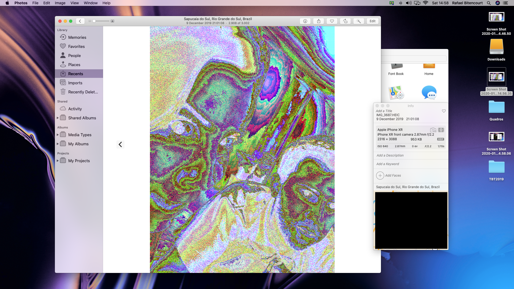Select Recently Deleted in the sidebar
Viewport: 514px width, 289px height.
(83, 92)
